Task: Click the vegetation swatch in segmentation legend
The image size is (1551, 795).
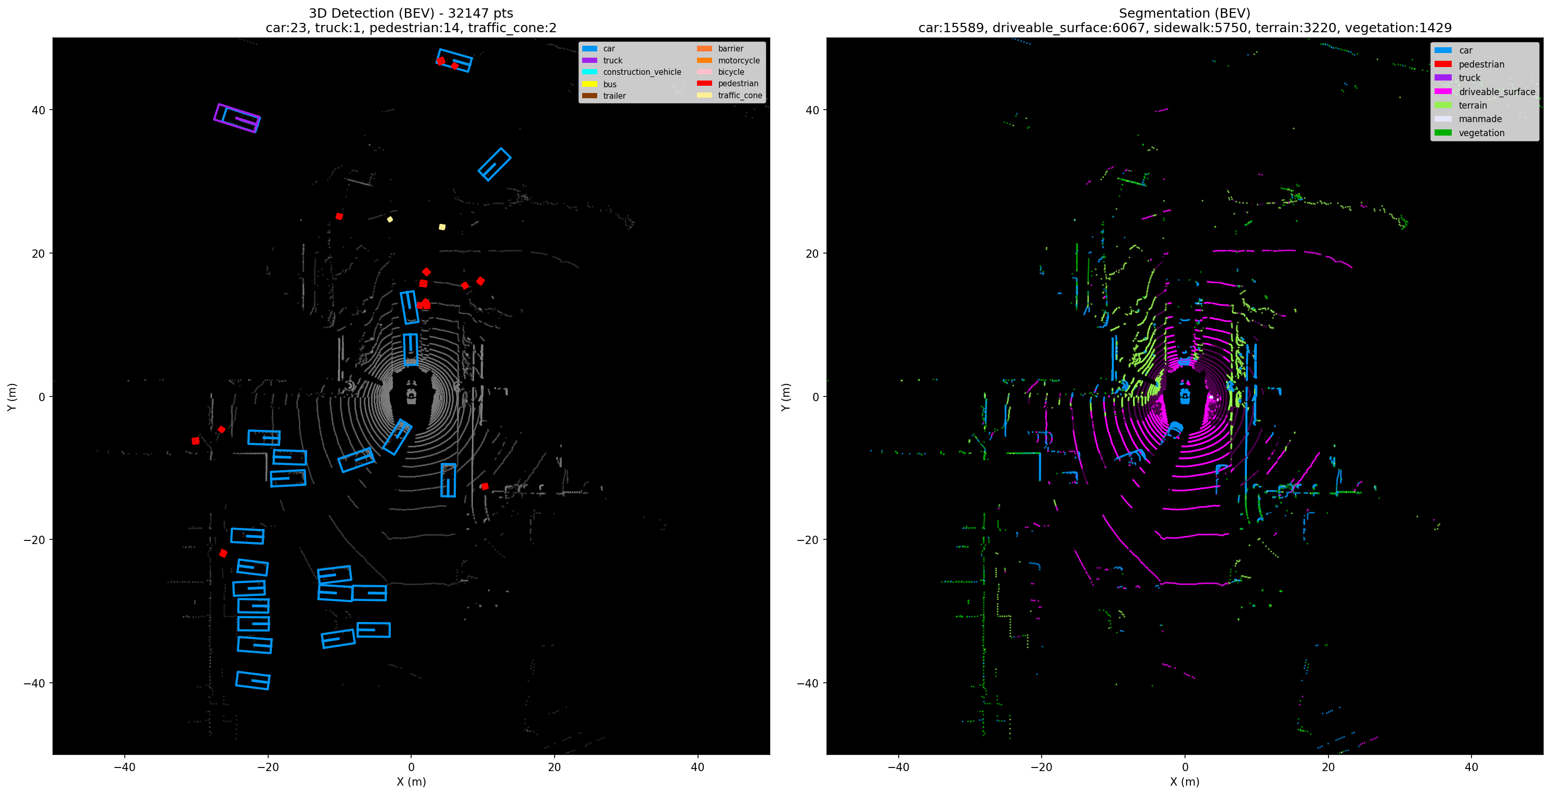Action: click(1442, 133)
